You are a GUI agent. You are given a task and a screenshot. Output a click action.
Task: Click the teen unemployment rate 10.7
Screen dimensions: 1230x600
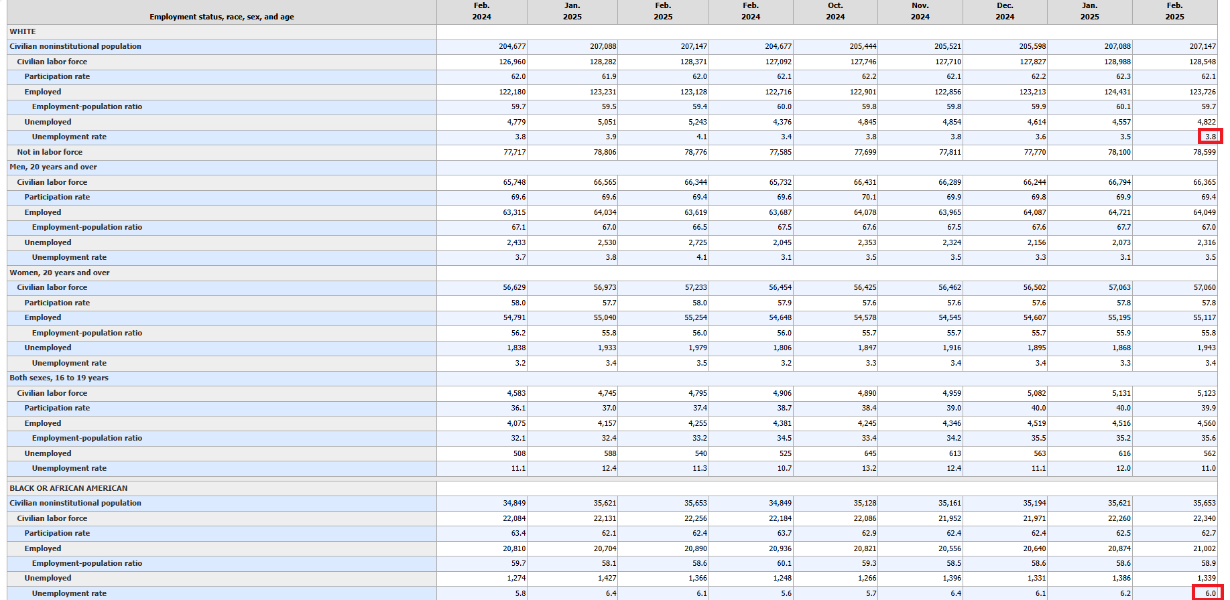[784, 468]
